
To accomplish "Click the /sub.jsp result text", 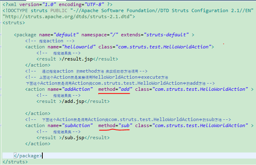I will (x=73, y=138).
